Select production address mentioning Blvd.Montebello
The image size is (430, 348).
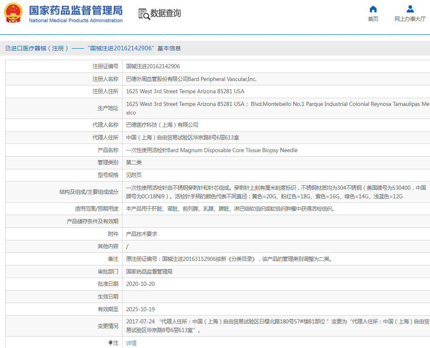click(278, 108)
